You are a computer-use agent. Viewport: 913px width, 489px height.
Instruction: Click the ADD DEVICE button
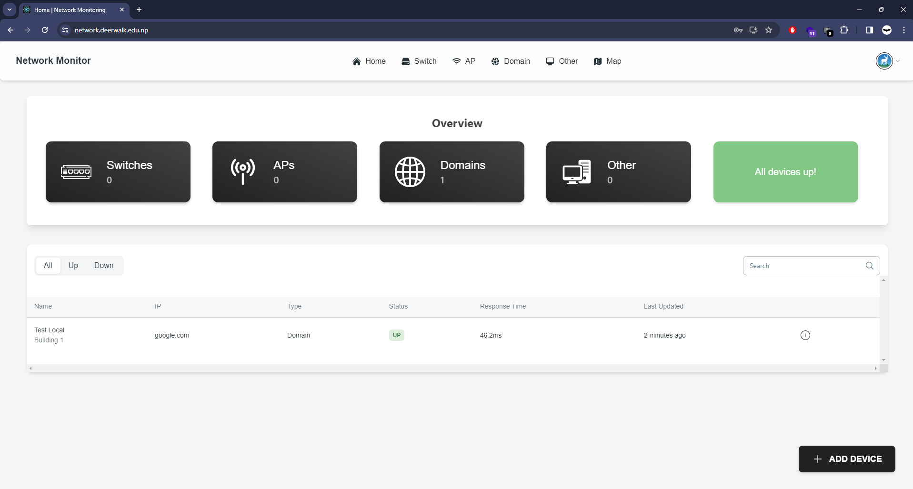click(x=847, y=459)
